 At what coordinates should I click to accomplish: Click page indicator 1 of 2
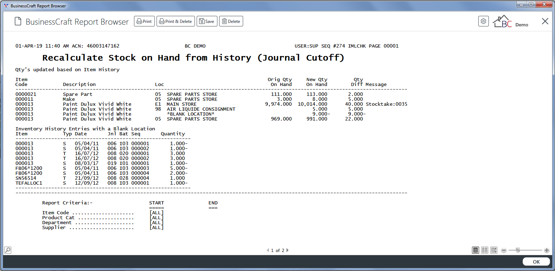tap(278, 251)
